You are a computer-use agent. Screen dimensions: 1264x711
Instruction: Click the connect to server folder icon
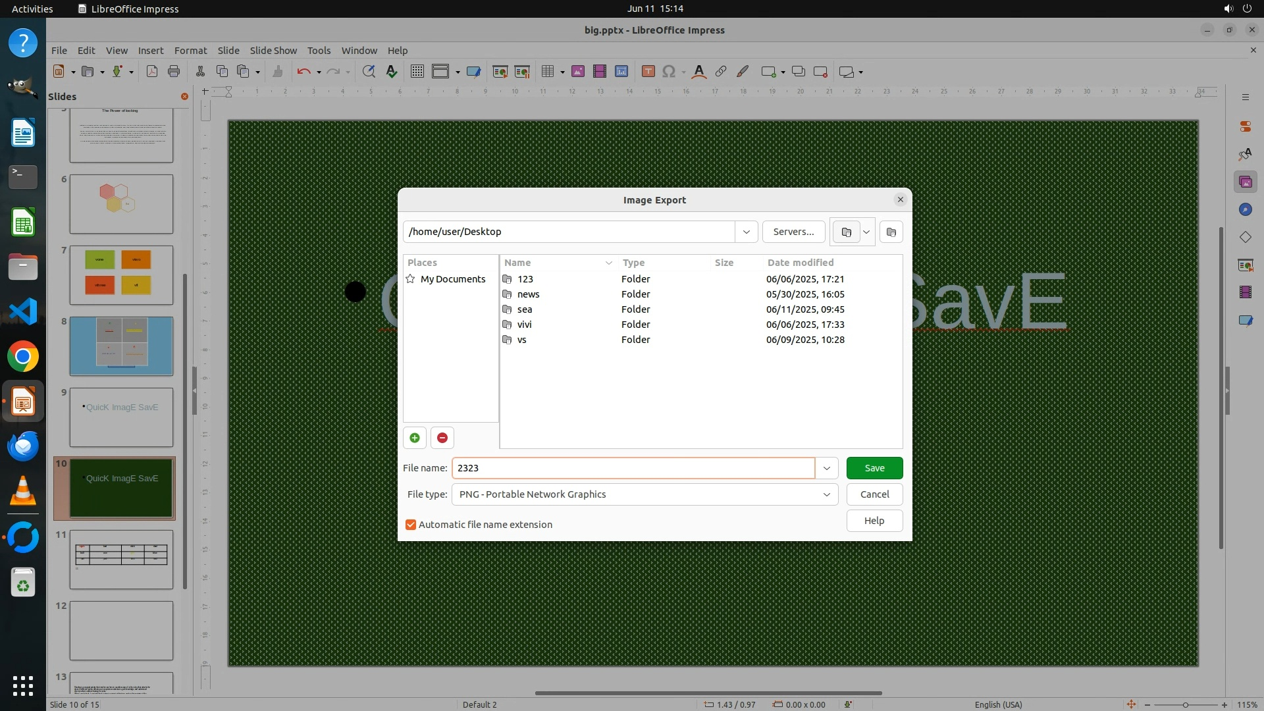click(x=847, y=232)
